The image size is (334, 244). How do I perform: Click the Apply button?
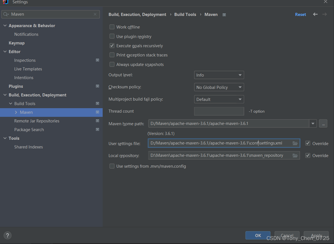click(x=316, y=235)
